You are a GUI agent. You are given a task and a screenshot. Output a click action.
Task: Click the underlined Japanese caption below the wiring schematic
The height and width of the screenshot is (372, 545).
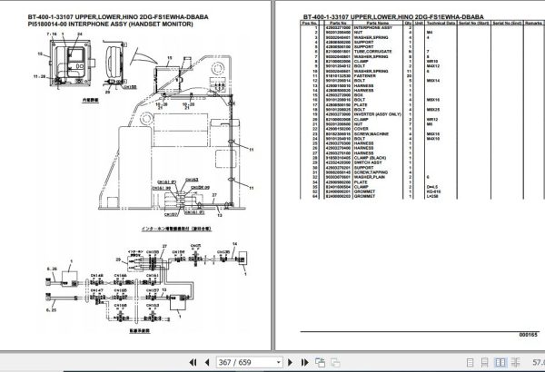(140, 331)
